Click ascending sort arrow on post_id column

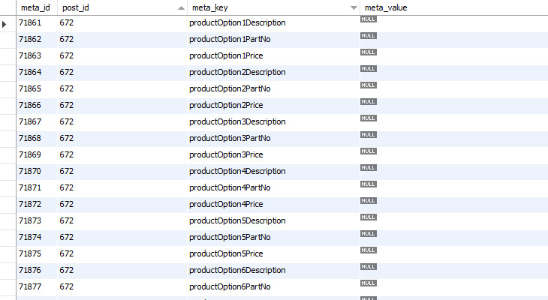181,7
